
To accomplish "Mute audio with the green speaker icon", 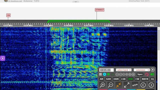I will tap(152, 74).
